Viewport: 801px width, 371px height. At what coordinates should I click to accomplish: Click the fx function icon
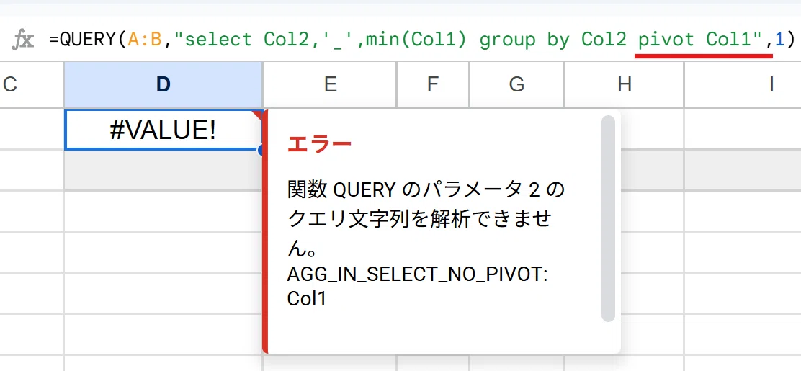tap(23, 40)
